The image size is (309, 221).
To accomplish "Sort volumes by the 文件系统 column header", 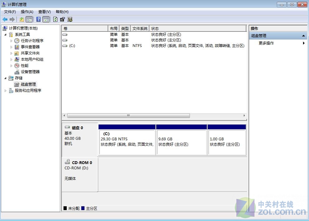I will [140, 28].
